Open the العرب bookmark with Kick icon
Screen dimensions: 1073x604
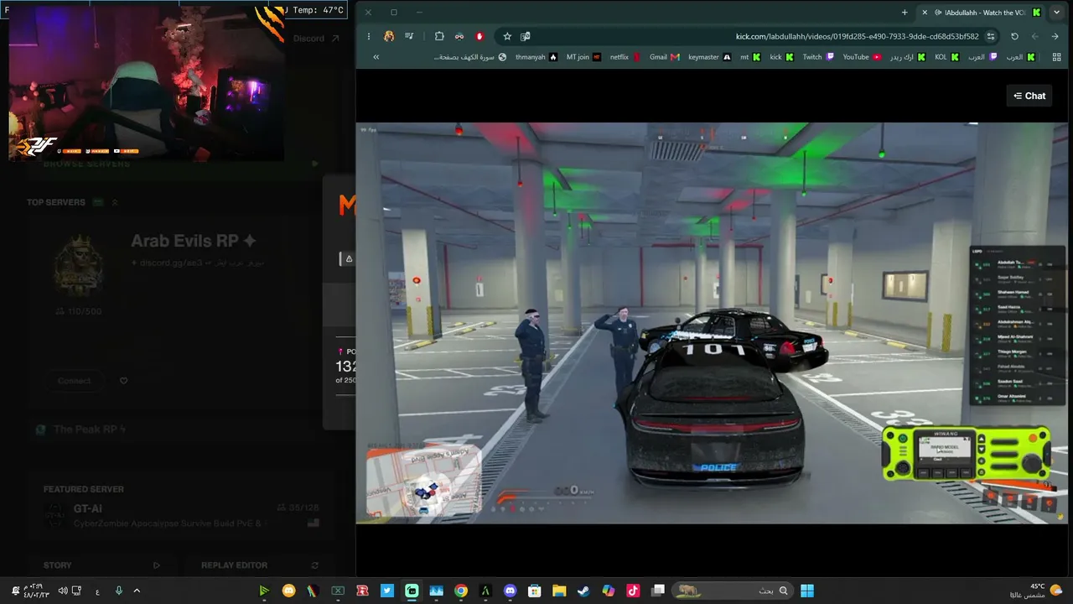point(1021,57)
